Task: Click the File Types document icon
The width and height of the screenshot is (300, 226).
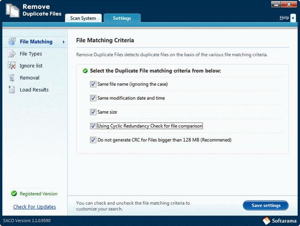Action: [12, 54]
